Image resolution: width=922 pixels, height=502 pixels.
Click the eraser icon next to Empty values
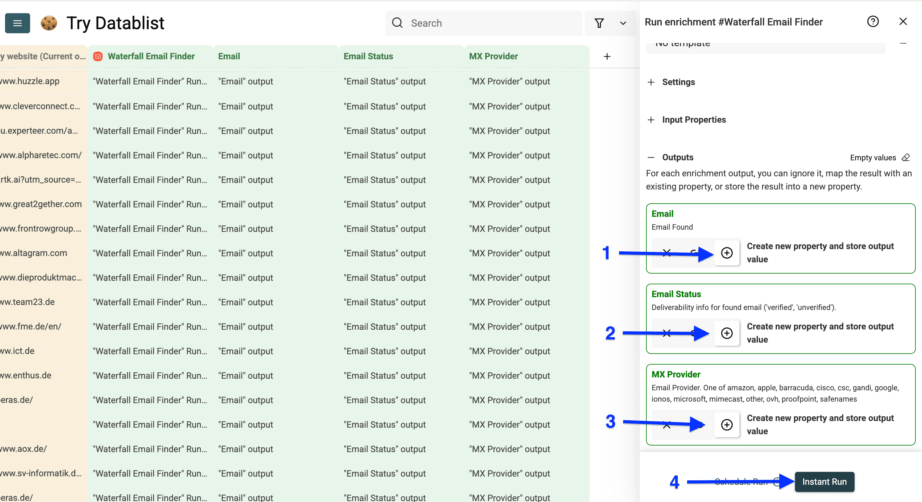pyautogui.click(x=906, y=158)
